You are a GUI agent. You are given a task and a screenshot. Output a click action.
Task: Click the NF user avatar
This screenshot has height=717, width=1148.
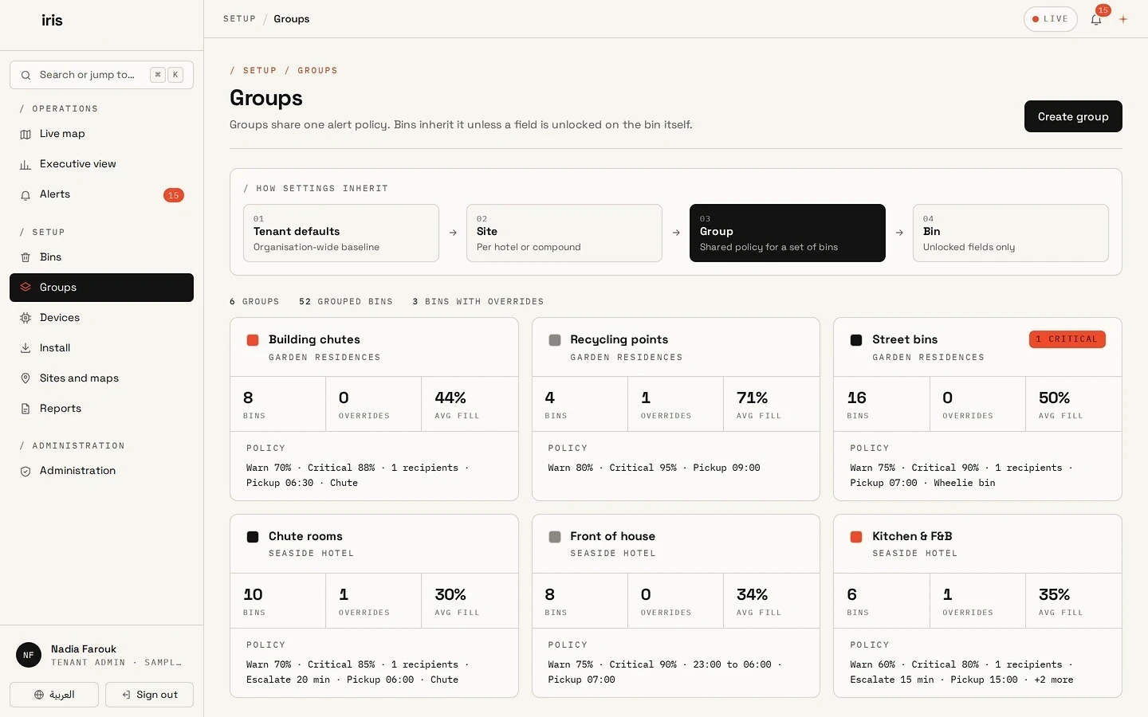[29, 655]
